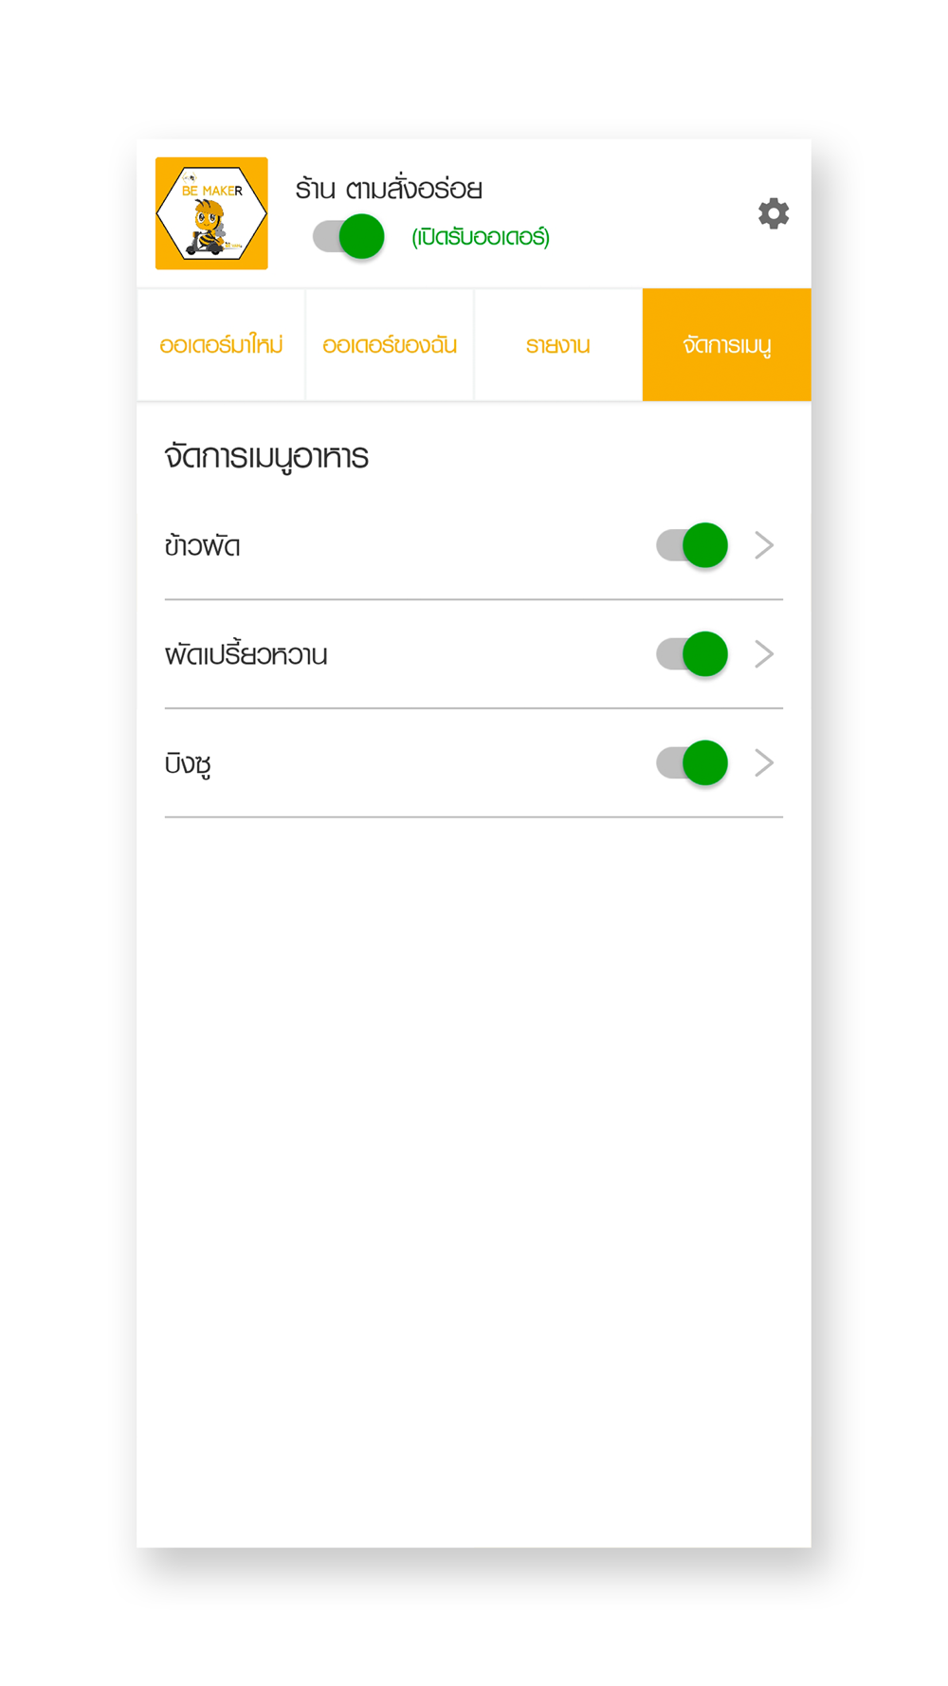Expand ข้าวผัด details with the chevron
The height and width of the screenshot is (1686, 948).
[x=764, y=545]
